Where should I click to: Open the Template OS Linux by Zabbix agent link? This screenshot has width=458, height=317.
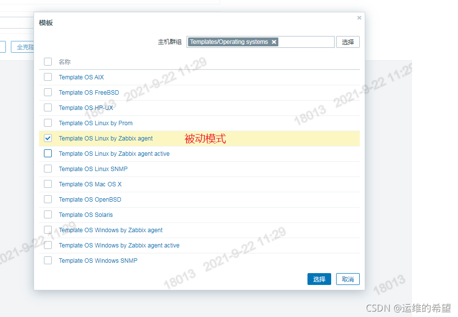106,139
